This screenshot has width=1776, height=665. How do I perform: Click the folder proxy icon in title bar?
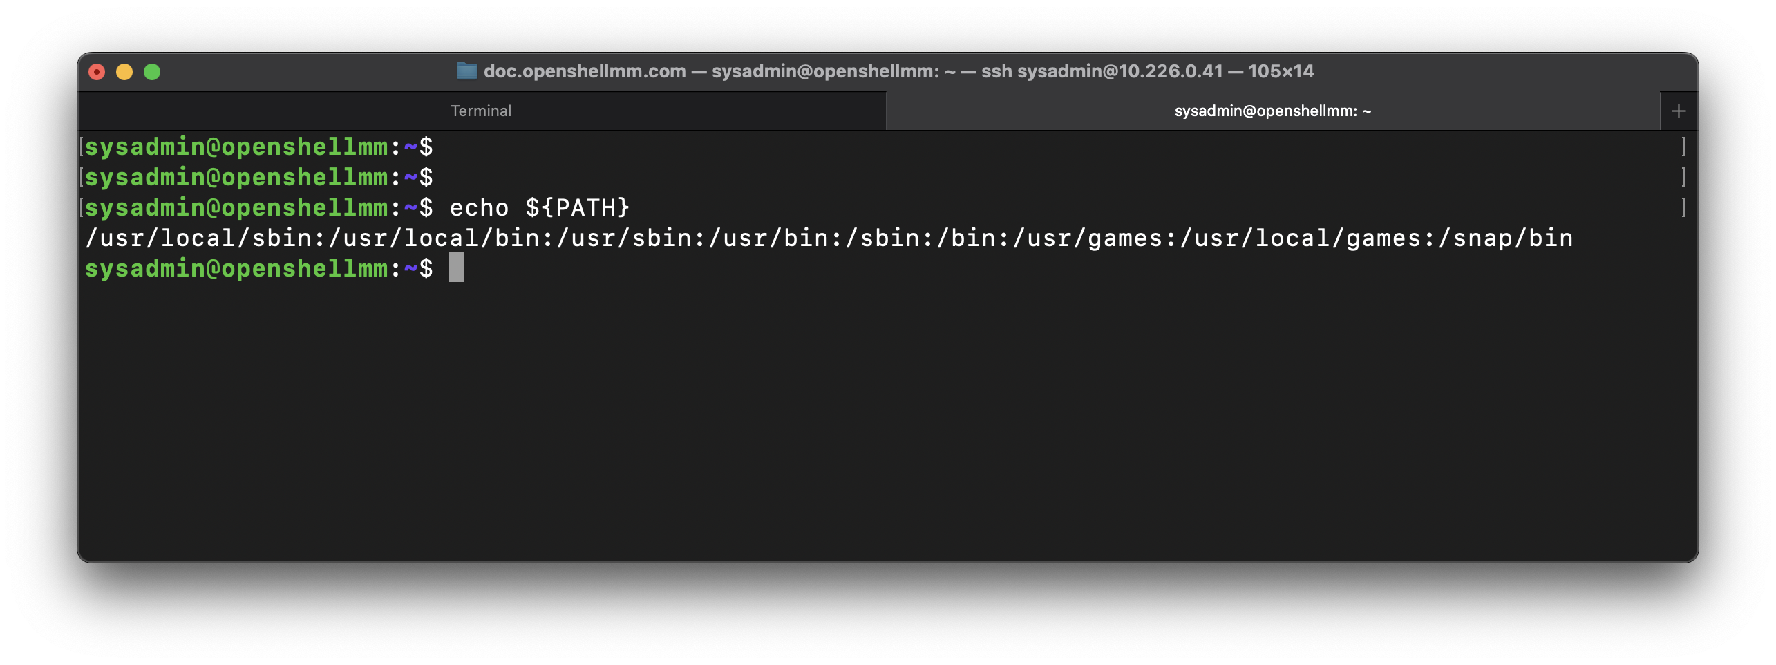pos(466,71)
